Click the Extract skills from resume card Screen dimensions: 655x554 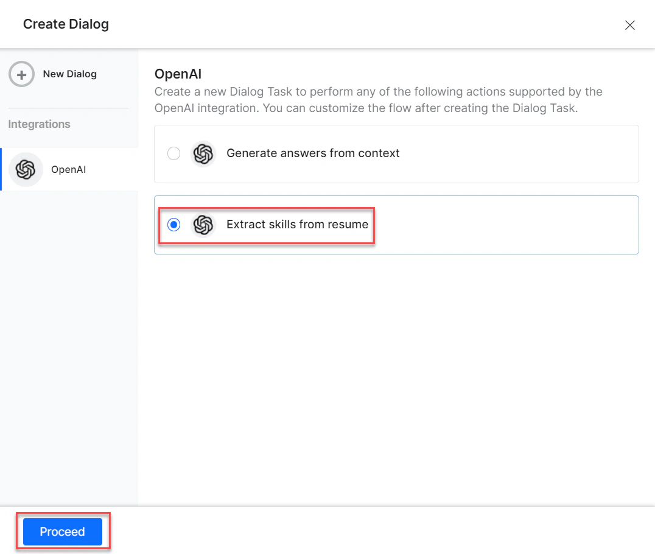396,225
